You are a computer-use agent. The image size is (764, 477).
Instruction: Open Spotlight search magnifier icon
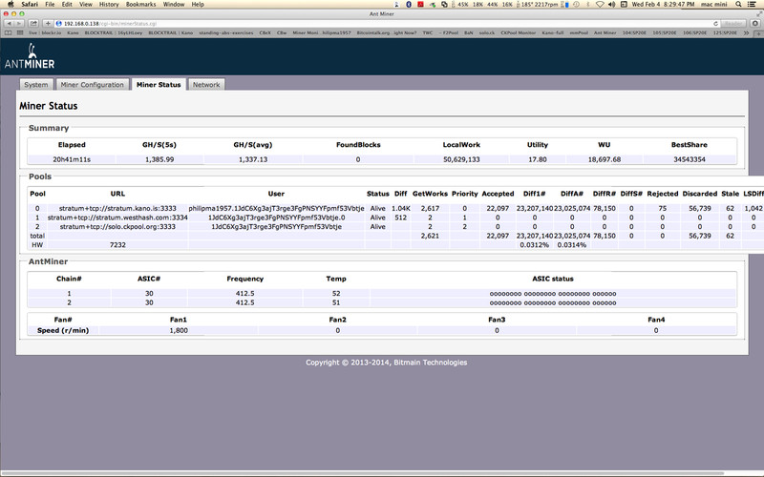(738, 4)
